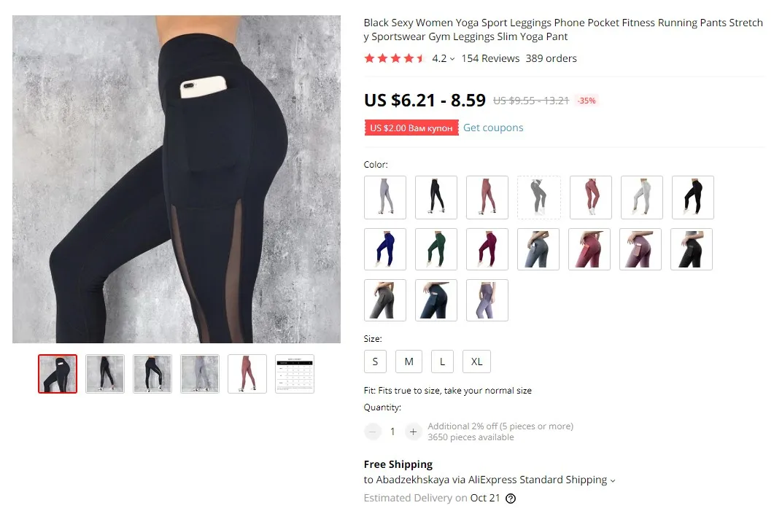The image size is (774, 508).
Task: Expand the 4.2 rating breakdown dropdown
Action: click(x=444, y=59)
